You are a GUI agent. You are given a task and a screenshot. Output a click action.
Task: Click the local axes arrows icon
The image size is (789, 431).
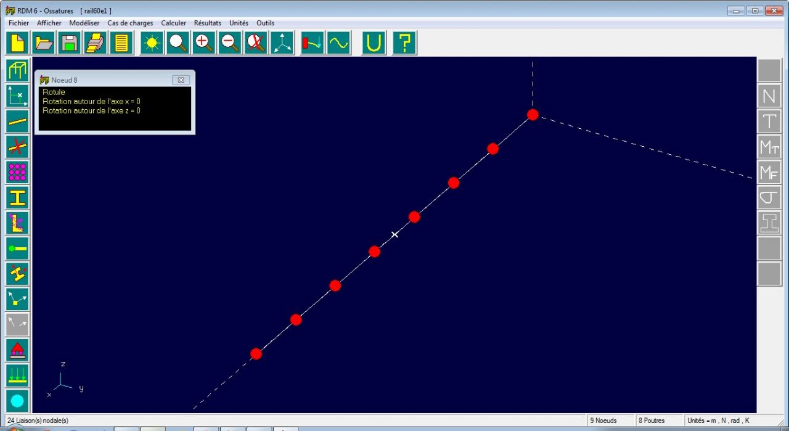click(17, 299)
